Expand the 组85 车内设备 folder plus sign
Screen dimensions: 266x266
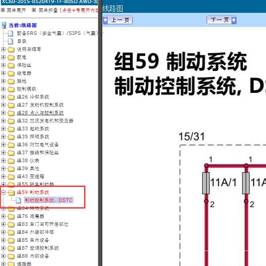pyautogui.click(x=3, y=240)
